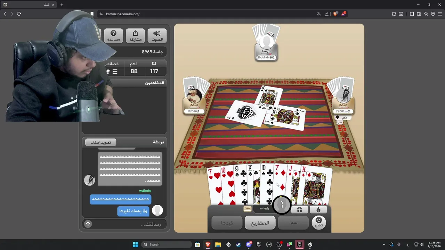Open the مشاركة share button
The width and height of the screenshot is (445, 250).
coord(135,36)
